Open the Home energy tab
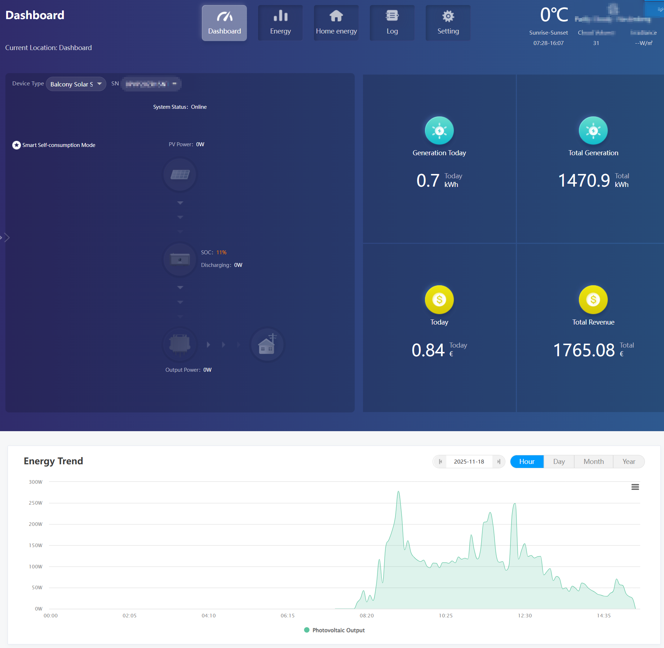This screenshot has height=648, width=664. click(336, 23)
